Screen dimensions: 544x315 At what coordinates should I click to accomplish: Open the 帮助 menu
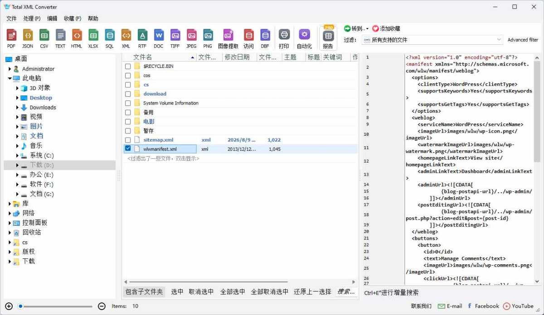point(93,19)
